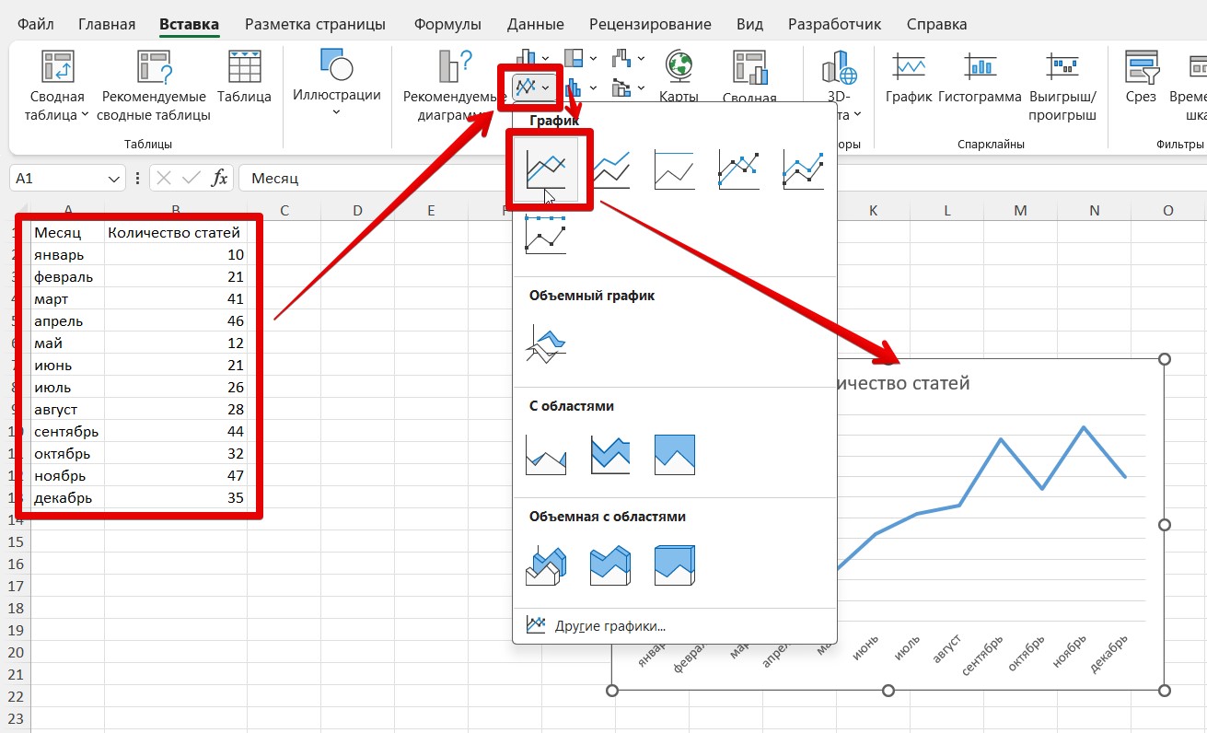Click the Рекомендуемые диаграммы button
This screenshot has width=1207, height=733.
[453, 85]
